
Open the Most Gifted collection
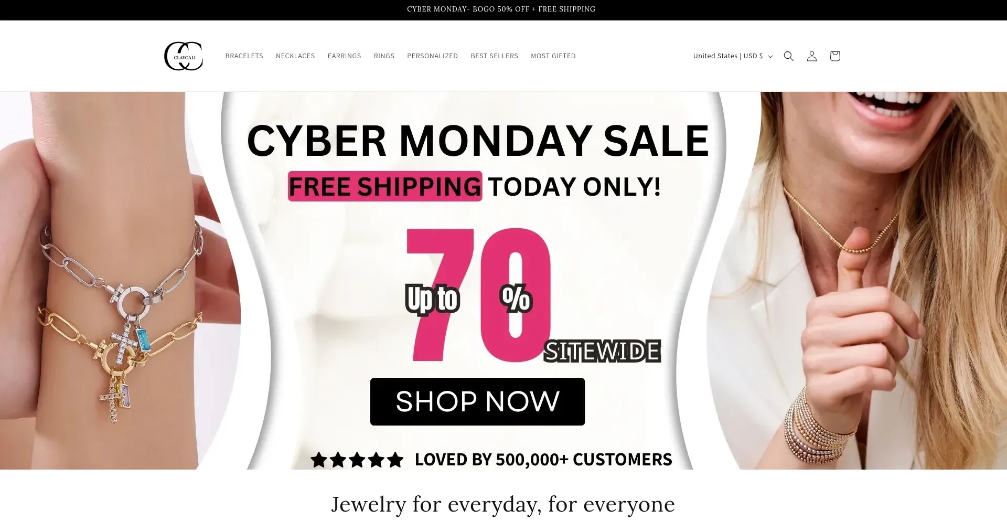[x=553, y=56]
